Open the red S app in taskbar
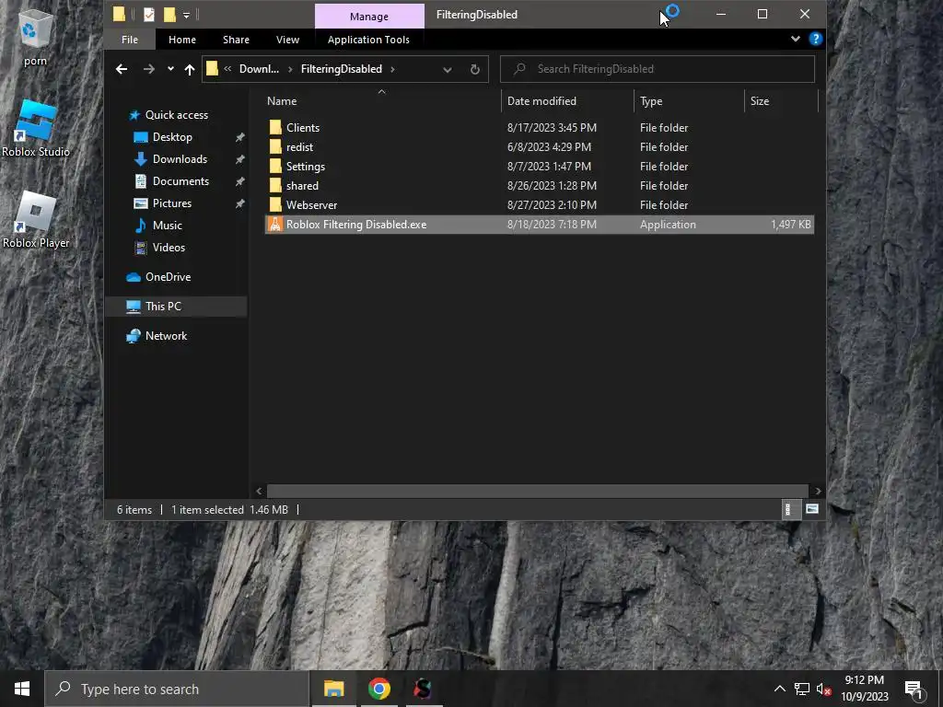Screen dimensions: 943x707 tap(423, 689)
